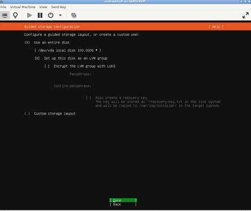Viewport: 251px width, 211px height.
Task: Expand the shutdown options dropdown arrow
Action: coord(60,15)
